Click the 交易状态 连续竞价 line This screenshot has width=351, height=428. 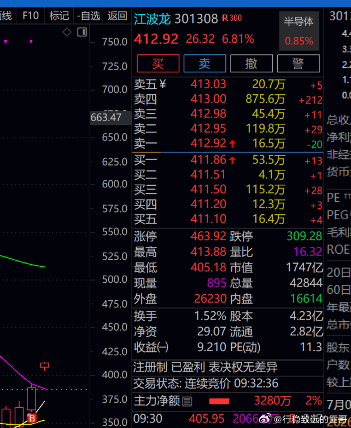206,383
